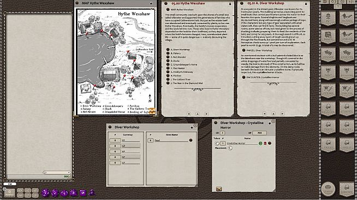Open the Notes sidebar button
This screenshot has width=357, height=200.
coord(347,19)
